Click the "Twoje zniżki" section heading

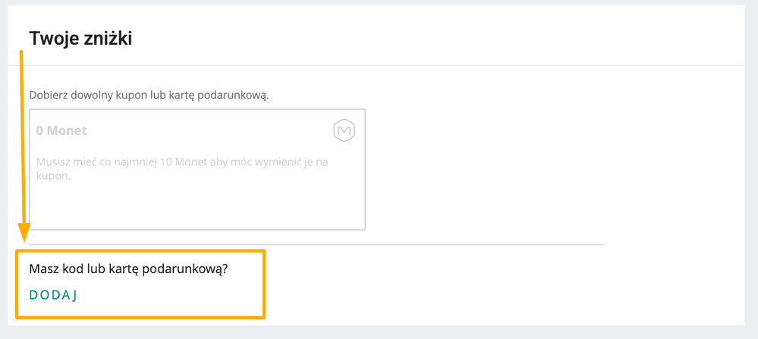80,39
